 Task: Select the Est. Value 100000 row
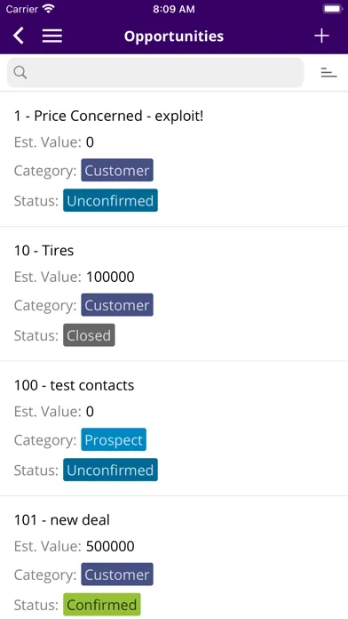(75, 277)
